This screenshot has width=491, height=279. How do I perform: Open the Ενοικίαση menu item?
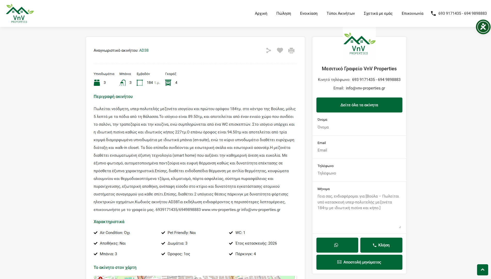309,13
